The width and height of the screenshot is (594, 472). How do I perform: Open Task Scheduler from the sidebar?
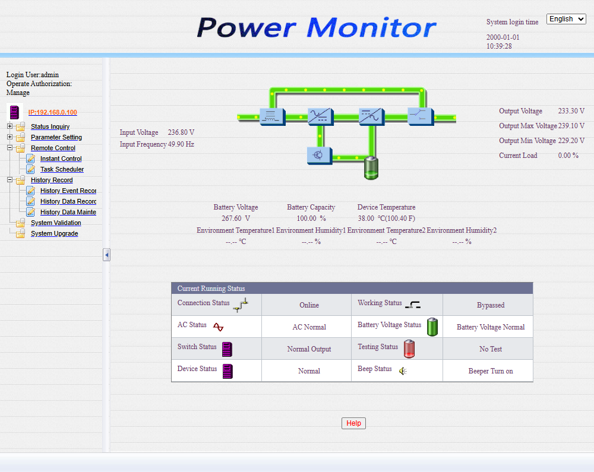point(62,169)
